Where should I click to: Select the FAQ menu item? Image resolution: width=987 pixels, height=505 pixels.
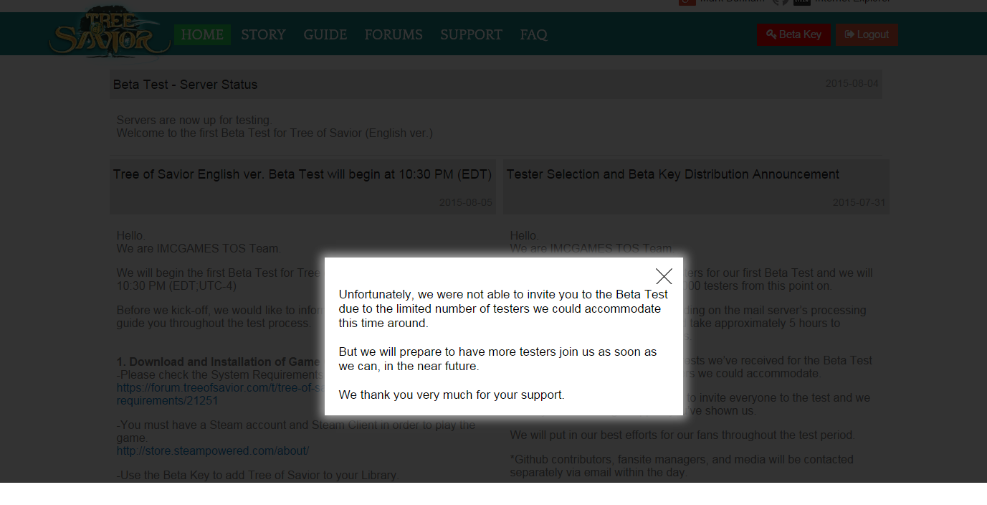coord(533,34)
